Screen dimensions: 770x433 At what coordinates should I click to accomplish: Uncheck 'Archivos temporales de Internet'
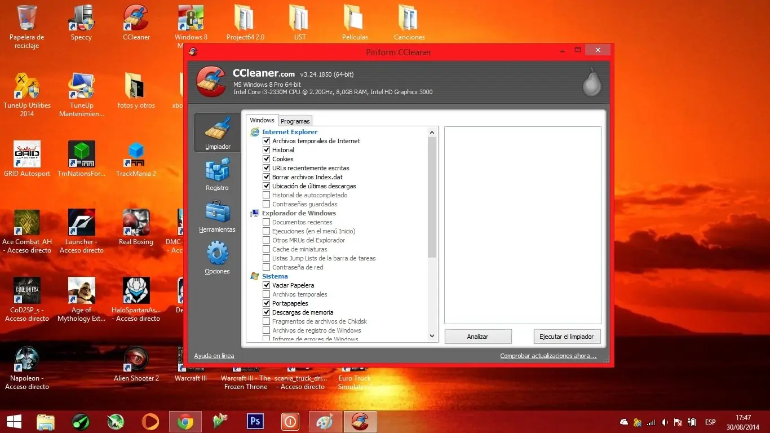click(x=267, y=141)
